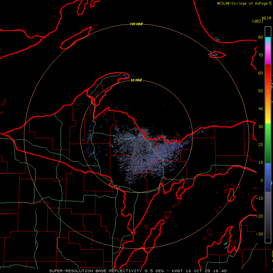Image resolution: width=273 pixels, height=273 pixels.
Task: Click the NEXR label above the color bar
Action: coord(266,18)
